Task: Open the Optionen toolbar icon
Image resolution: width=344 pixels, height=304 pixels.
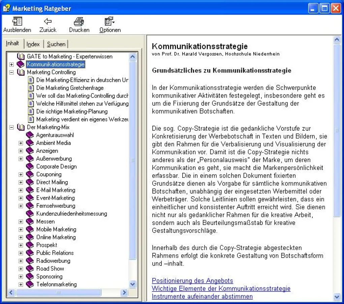Action: 110,22
